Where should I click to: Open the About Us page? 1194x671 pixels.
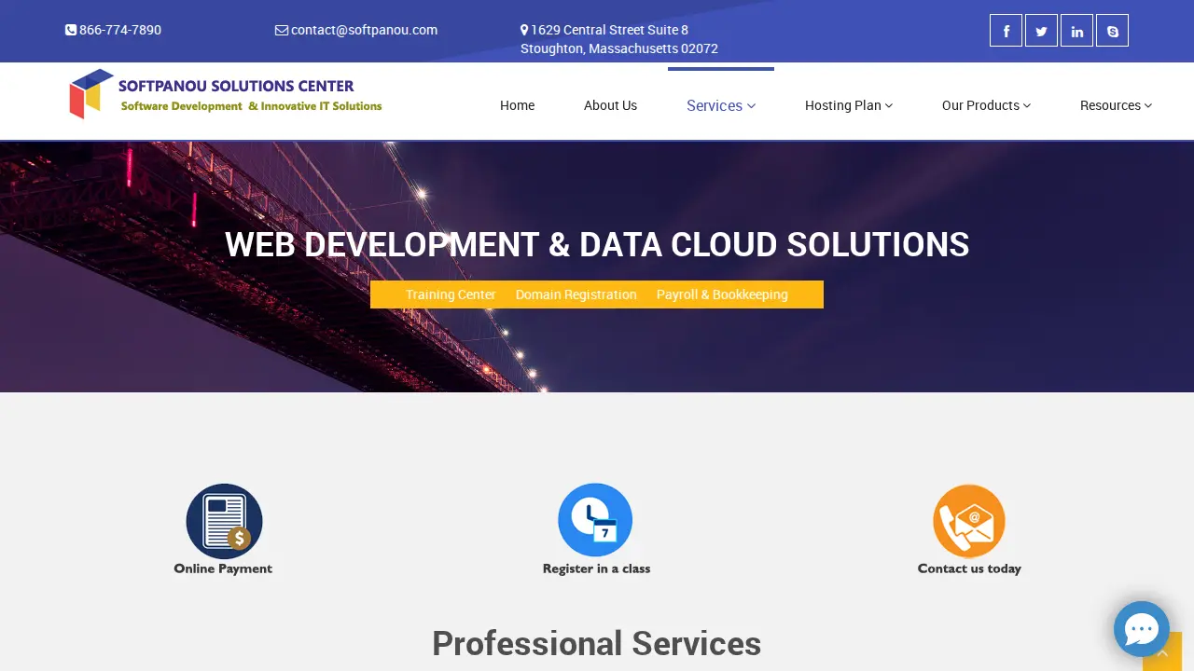tap(610, 105)
